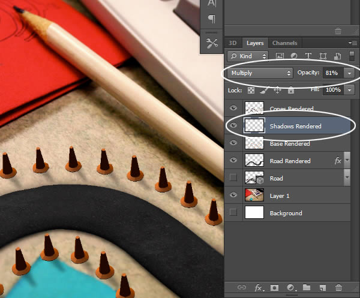Click Road 3D layer thumbnail

click(254, 177)
